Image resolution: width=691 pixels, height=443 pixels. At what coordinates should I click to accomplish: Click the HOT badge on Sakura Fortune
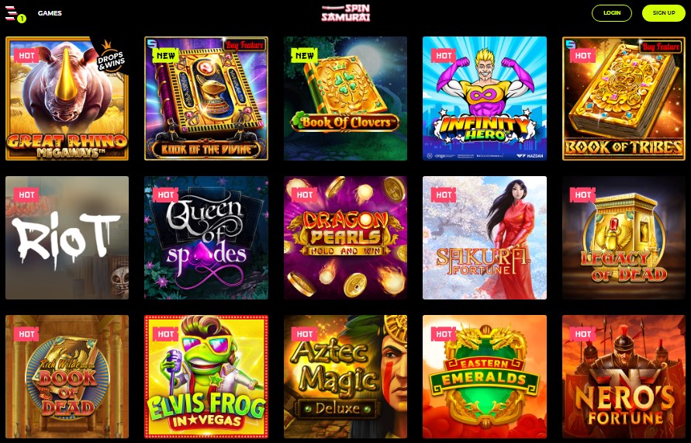[x=444, y=195]
